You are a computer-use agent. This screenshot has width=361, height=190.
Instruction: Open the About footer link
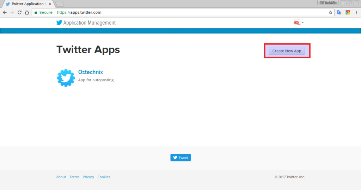[x=61, y=177]
